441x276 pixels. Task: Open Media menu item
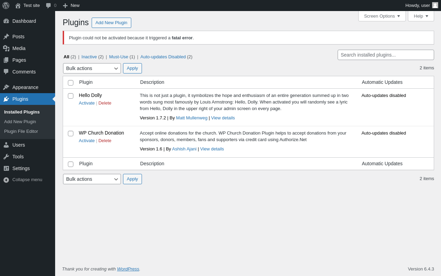click(28, 48)
